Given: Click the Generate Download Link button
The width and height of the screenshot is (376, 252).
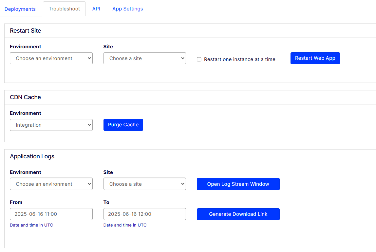Looking at the screenshot, I should pos(238,214).
